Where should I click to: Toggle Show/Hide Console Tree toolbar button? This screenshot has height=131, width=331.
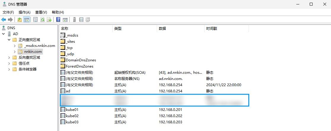[x=27, y=20]
